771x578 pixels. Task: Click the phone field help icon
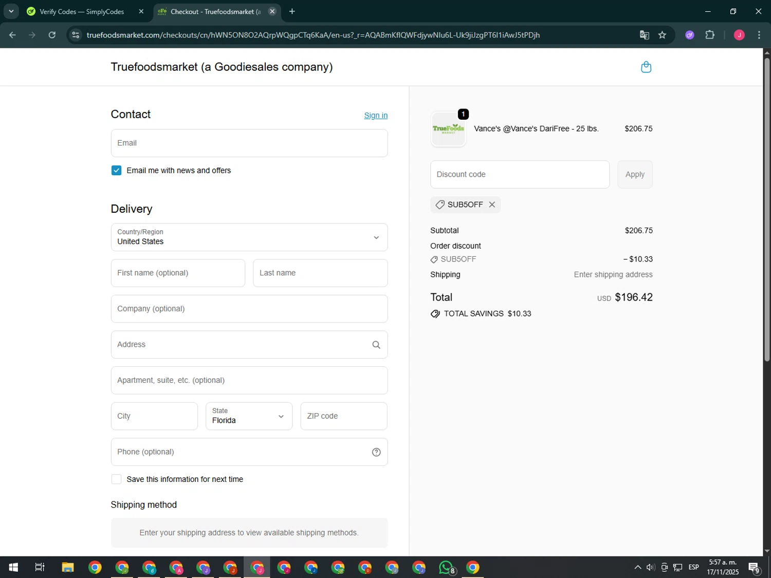pos(376,452)
